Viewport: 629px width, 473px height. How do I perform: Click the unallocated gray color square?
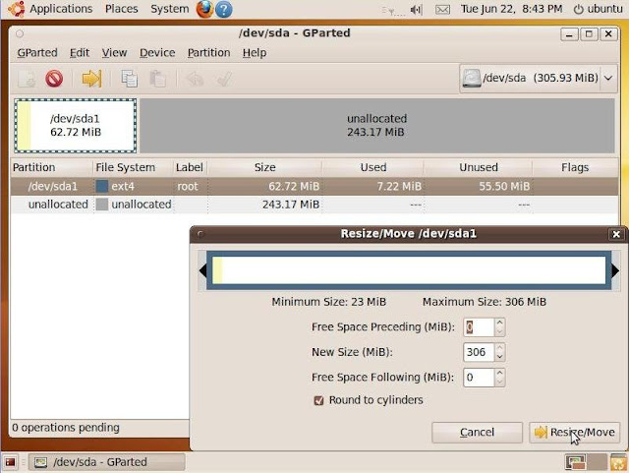(x=102, y=205)
